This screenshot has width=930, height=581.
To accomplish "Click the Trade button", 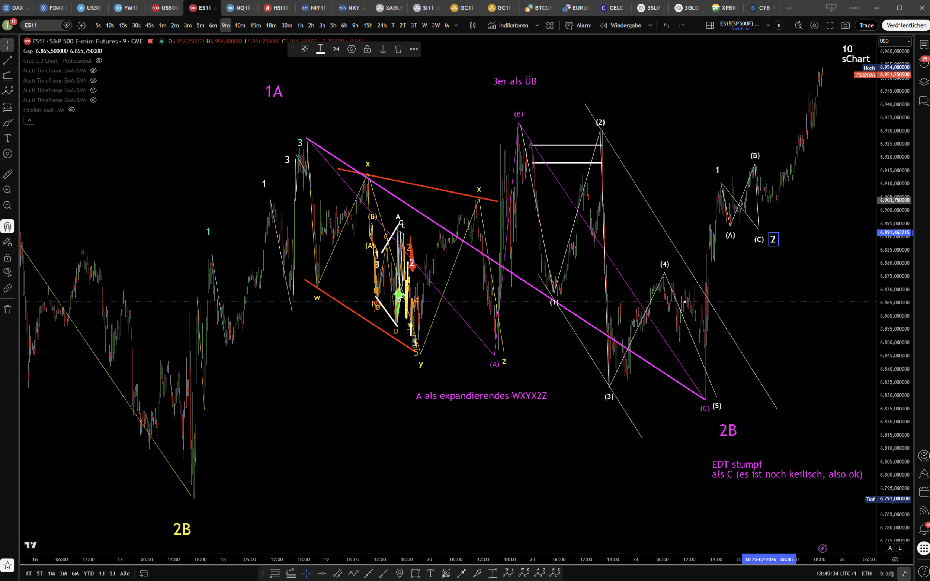I will point(866,25).
